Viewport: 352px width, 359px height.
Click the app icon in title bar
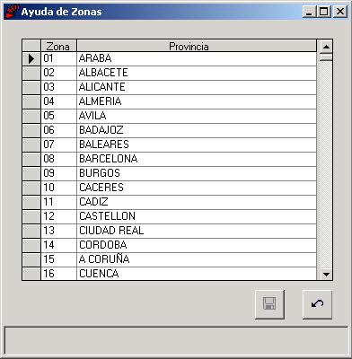click(13, 12)
